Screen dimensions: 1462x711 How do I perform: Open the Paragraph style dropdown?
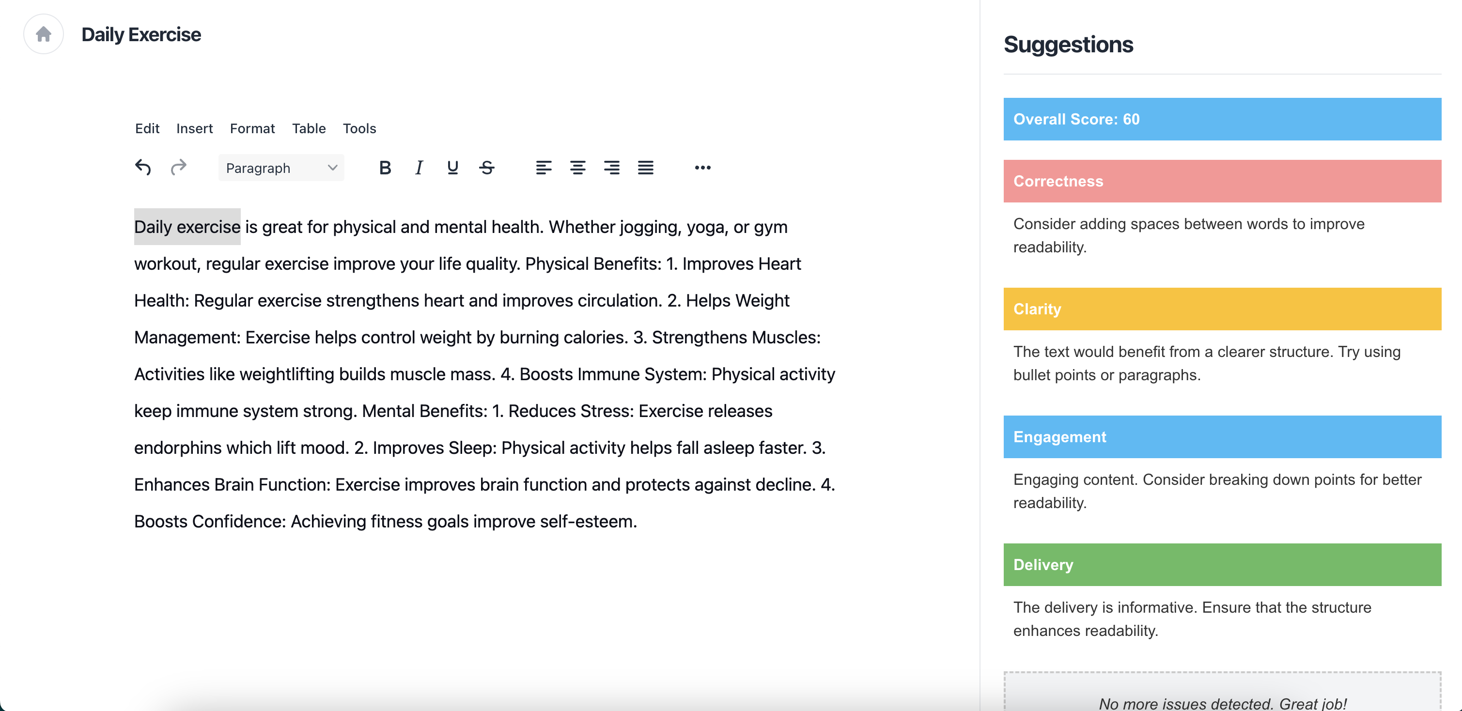[x=281, y=168]
